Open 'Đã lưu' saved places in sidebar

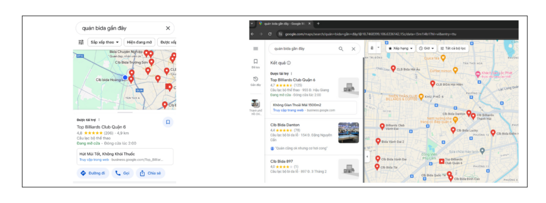click(x=255, y=63)
